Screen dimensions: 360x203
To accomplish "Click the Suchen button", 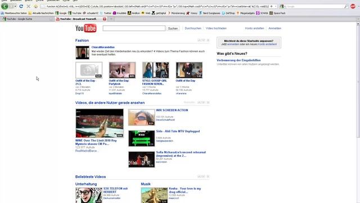I will (173, 28).
